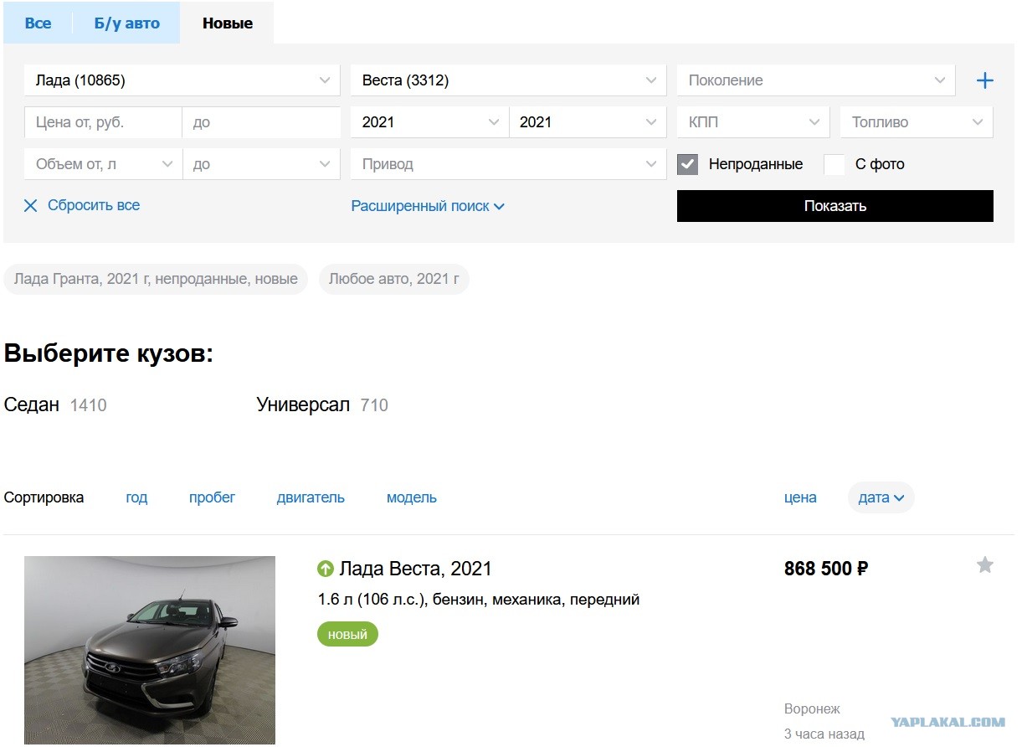Click the 868 500 ₽ price
The height and width of the screenshot is (747, 1027).
tap(826, 569)
